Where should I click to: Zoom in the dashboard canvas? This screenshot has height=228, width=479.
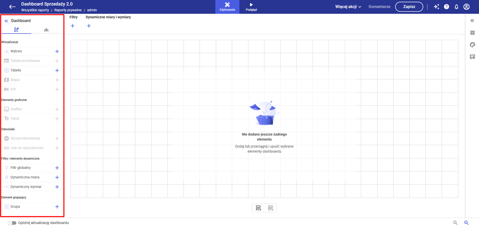[466, 223]
